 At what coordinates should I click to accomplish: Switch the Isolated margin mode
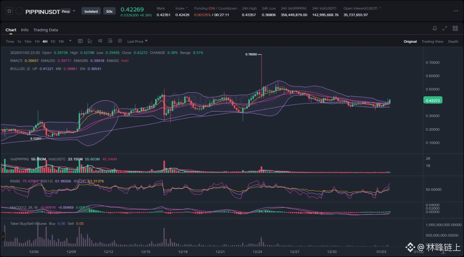click(x=91, y=11)
